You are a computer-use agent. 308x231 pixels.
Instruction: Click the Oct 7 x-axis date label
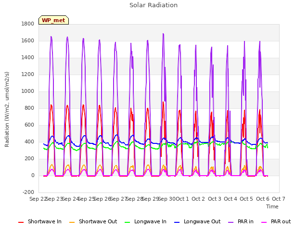[279, 199]
